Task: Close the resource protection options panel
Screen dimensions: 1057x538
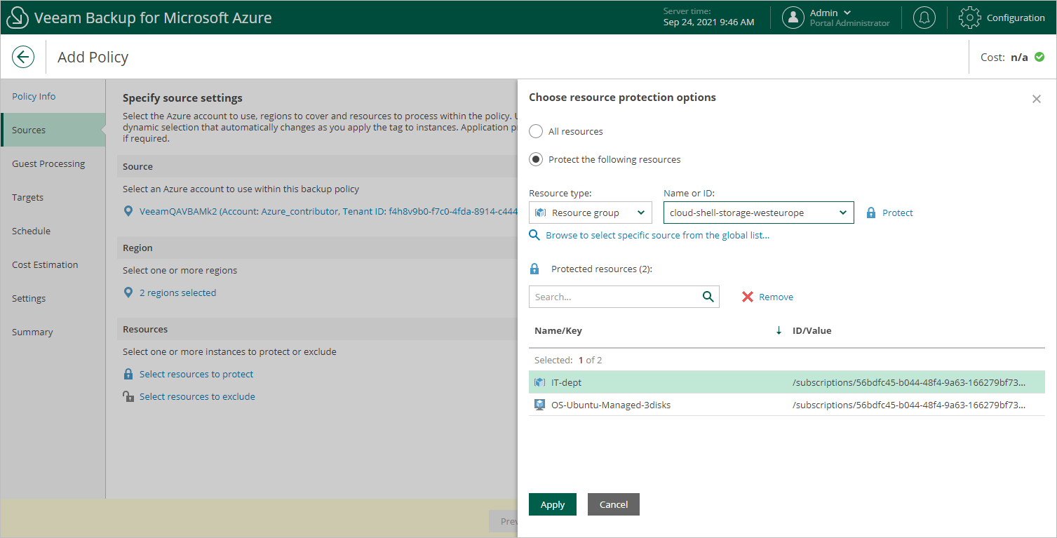Action: pos(1037,99)
